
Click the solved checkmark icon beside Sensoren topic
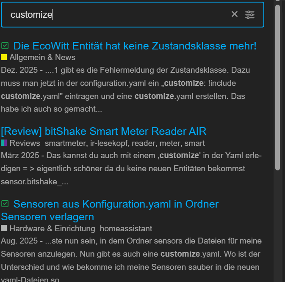[x=5, y=204]
